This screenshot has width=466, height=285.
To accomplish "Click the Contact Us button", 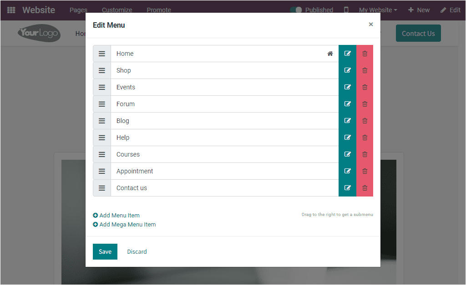I will (418, 33).
